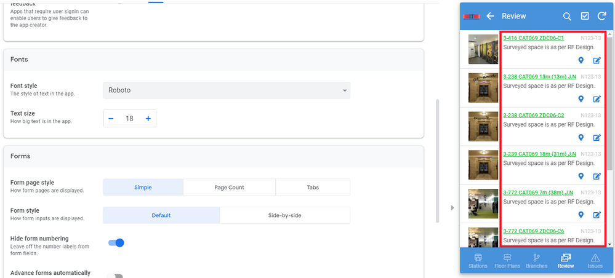Click the preview scrollbar up arrow

click(609, 33)
